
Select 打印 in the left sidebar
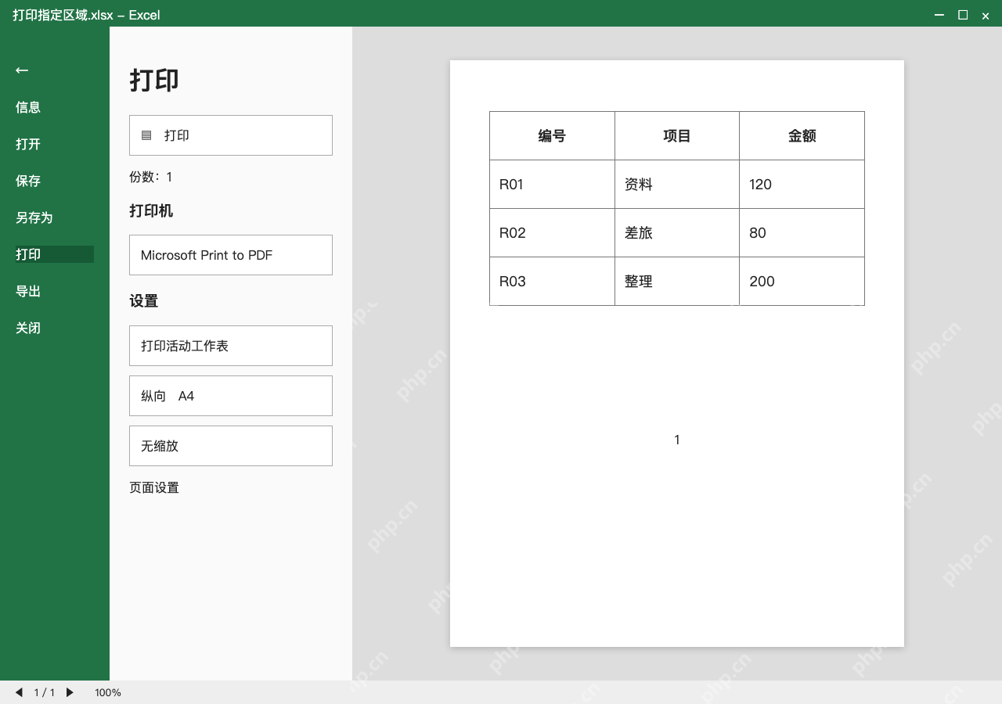55,254
